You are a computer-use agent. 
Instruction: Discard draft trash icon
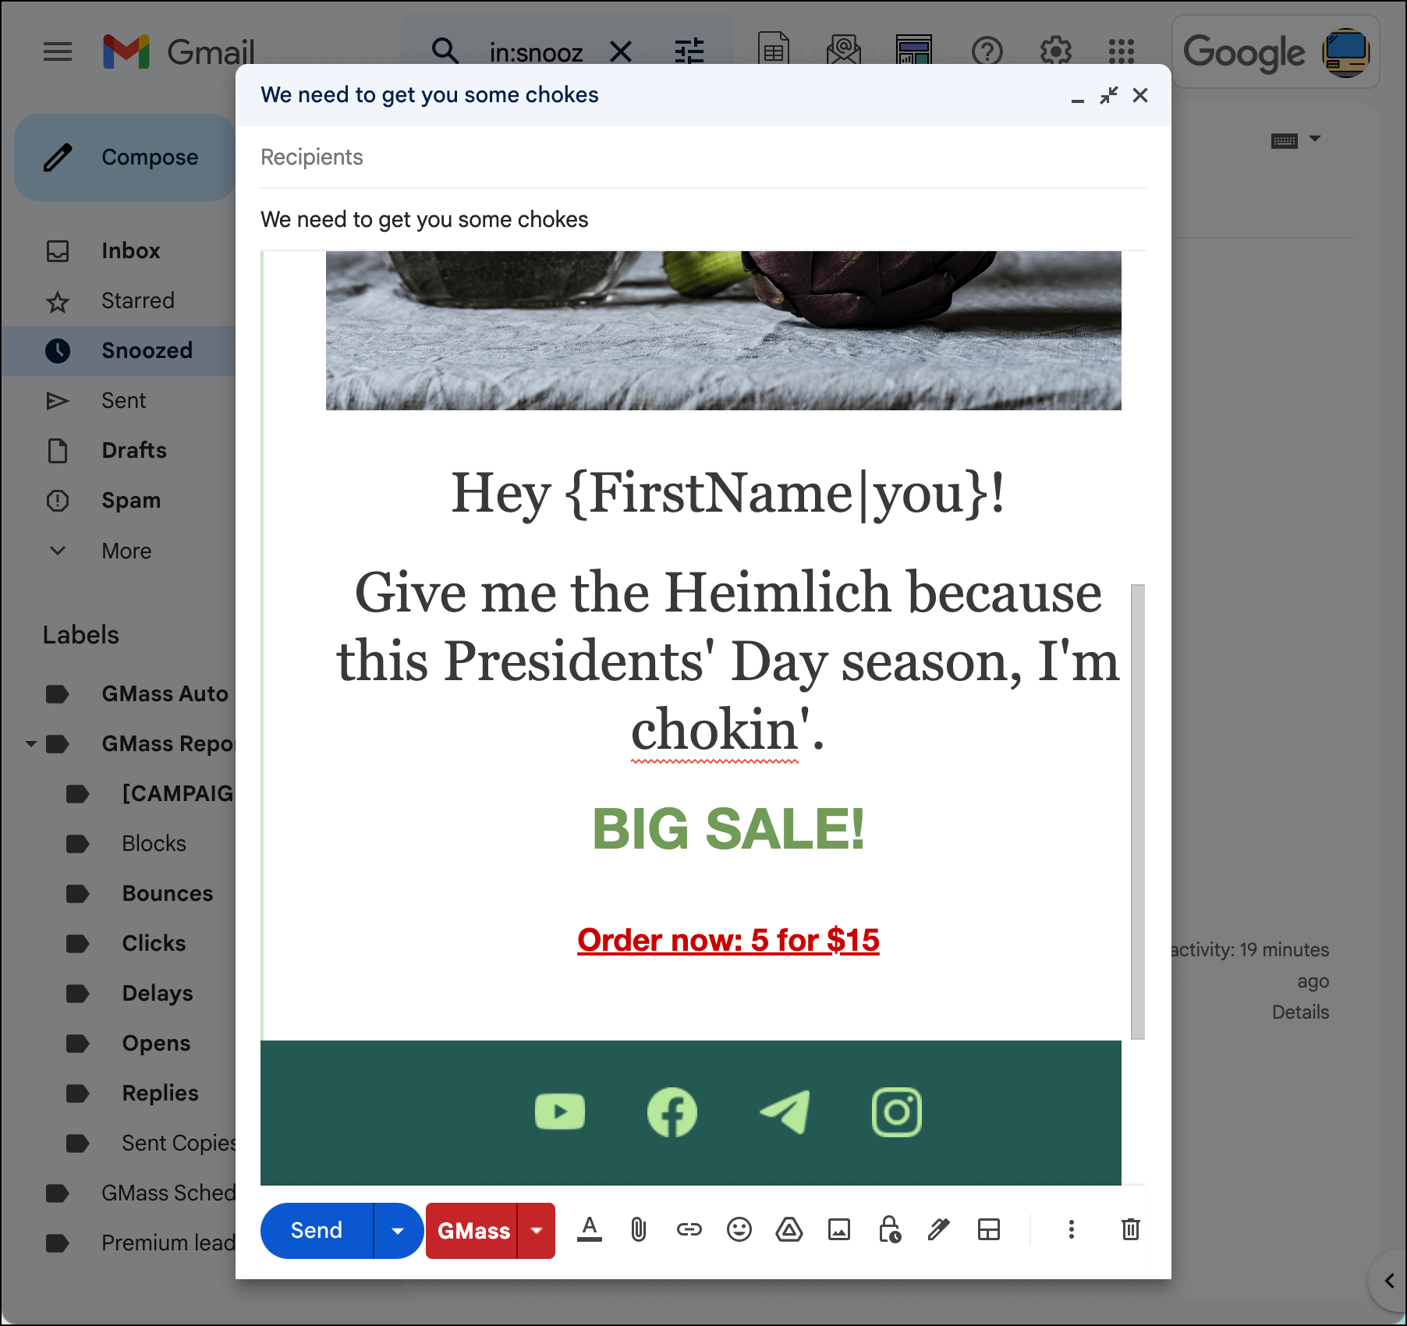[1131, 1231]
